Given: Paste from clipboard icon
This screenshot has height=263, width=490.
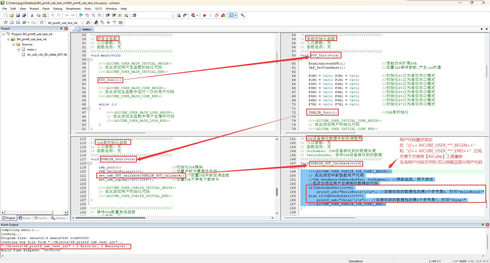Looking at the screenshot, I should coord(44,15).
